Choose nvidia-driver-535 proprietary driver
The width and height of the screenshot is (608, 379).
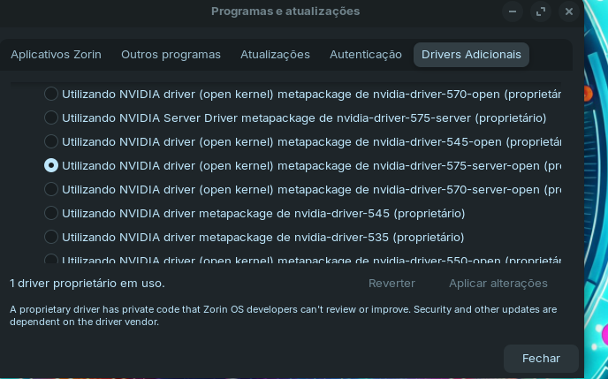51,237
